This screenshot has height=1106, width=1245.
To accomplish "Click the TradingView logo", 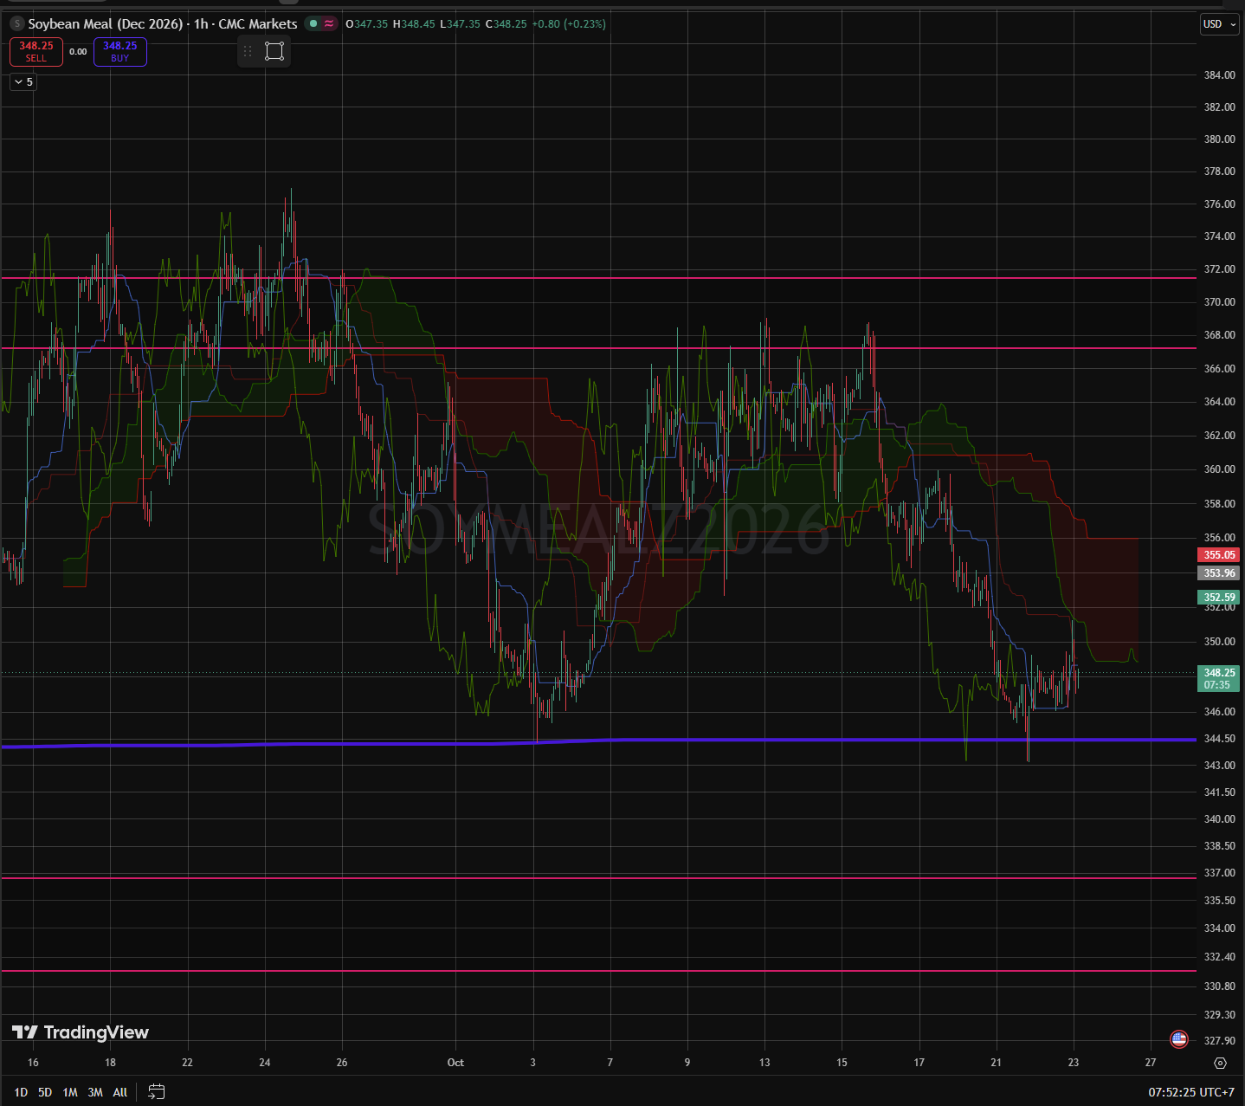I will pyautogui.click(x=81, y=1032).
